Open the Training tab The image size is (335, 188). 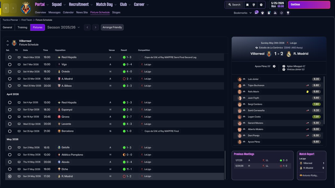(x=23, y=27)
